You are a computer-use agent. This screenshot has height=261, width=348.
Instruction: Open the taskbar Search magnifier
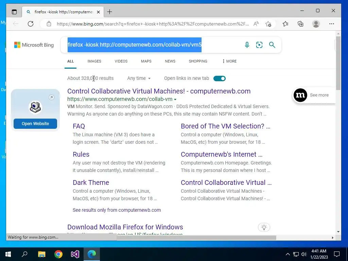pos(24,254)
